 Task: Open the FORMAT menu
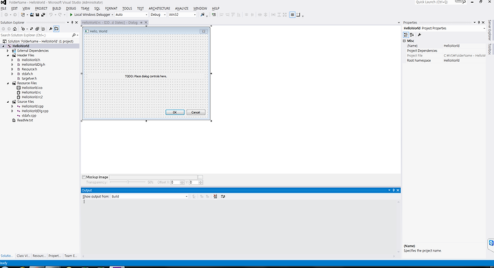tap(111, 8)
